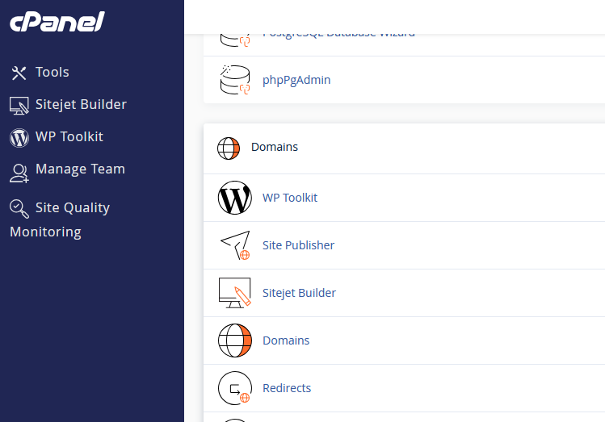Click the large WordPress logo icon

[x=234, y=198]
